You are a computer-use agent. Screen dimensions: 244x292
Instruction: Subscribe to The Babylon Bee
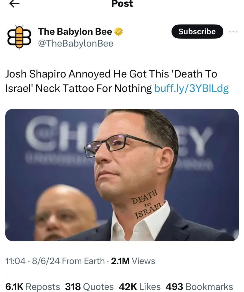point(197,32)
